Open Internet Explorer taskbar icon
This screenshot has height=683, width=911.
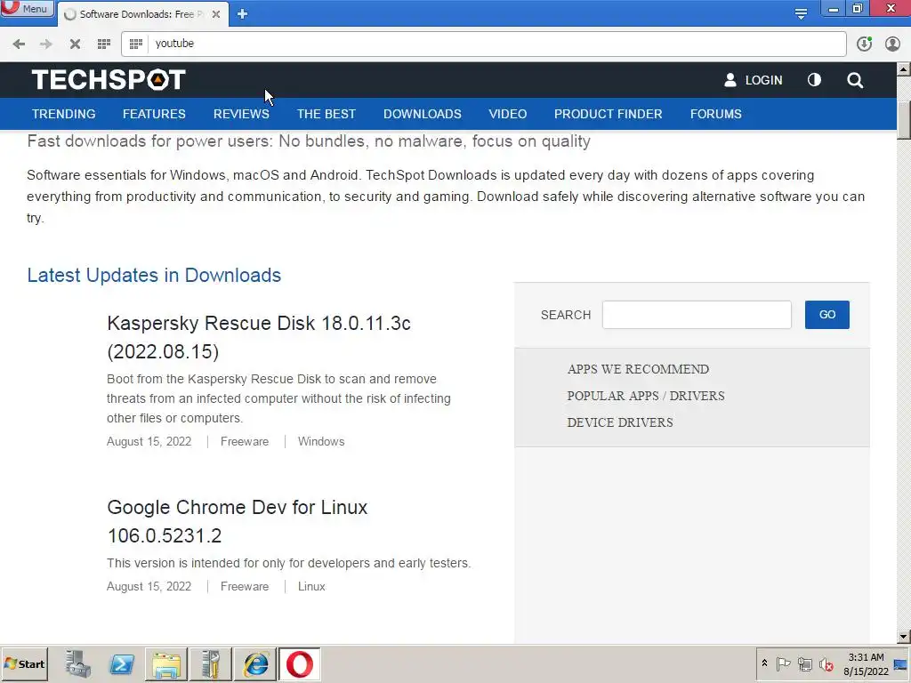255,663
